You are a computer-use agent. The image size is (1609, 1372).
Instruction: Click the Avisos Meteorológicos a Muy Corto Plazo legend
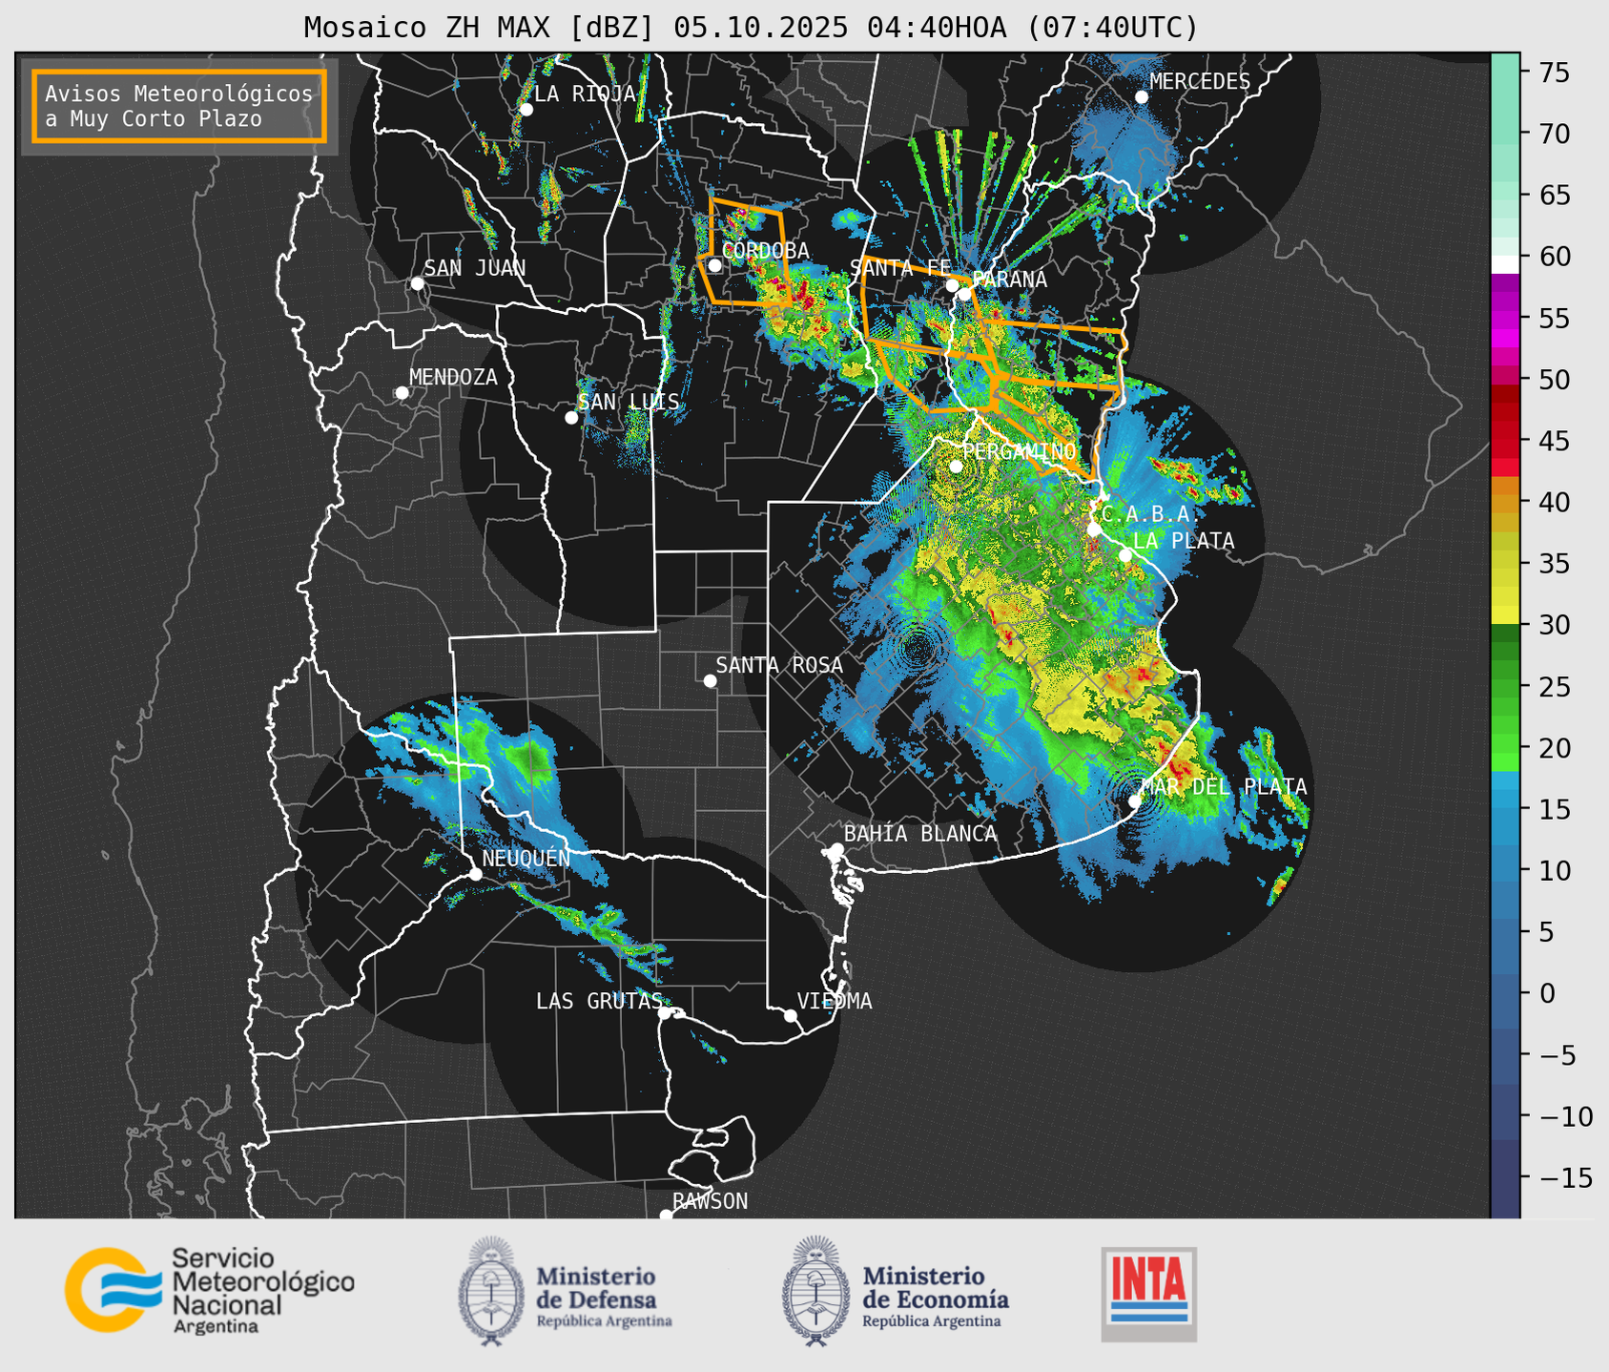pyautogui.click(x=179, y=106)
